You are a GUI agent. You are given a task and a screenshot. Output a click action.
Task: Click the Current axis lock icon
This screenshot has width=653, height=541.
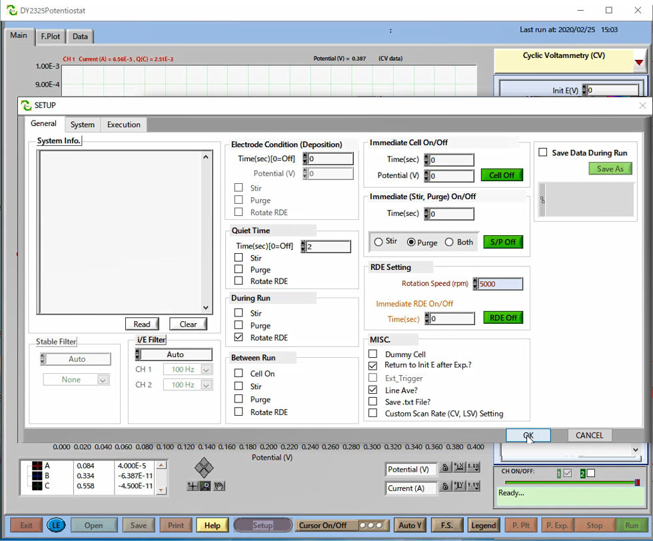[444, 488]
